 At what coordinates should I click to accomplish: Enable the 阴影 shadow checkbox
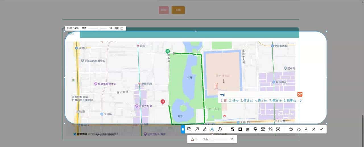(x=122, y=28)
